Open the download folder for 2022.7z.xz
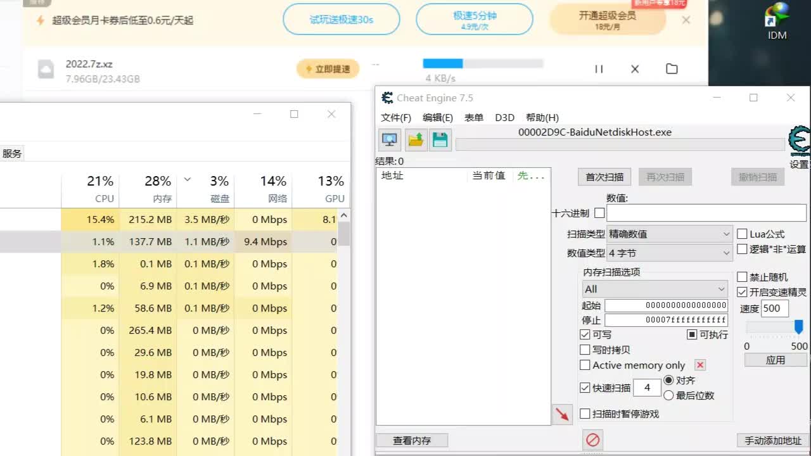811x456 pixels. pyautogui.click(x=672, y=69)
